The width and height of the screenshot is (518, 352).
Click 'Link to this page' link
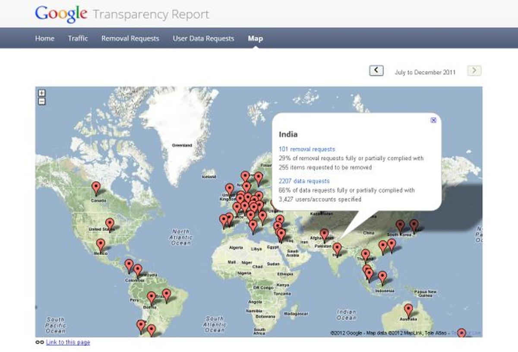click(68, 342)
